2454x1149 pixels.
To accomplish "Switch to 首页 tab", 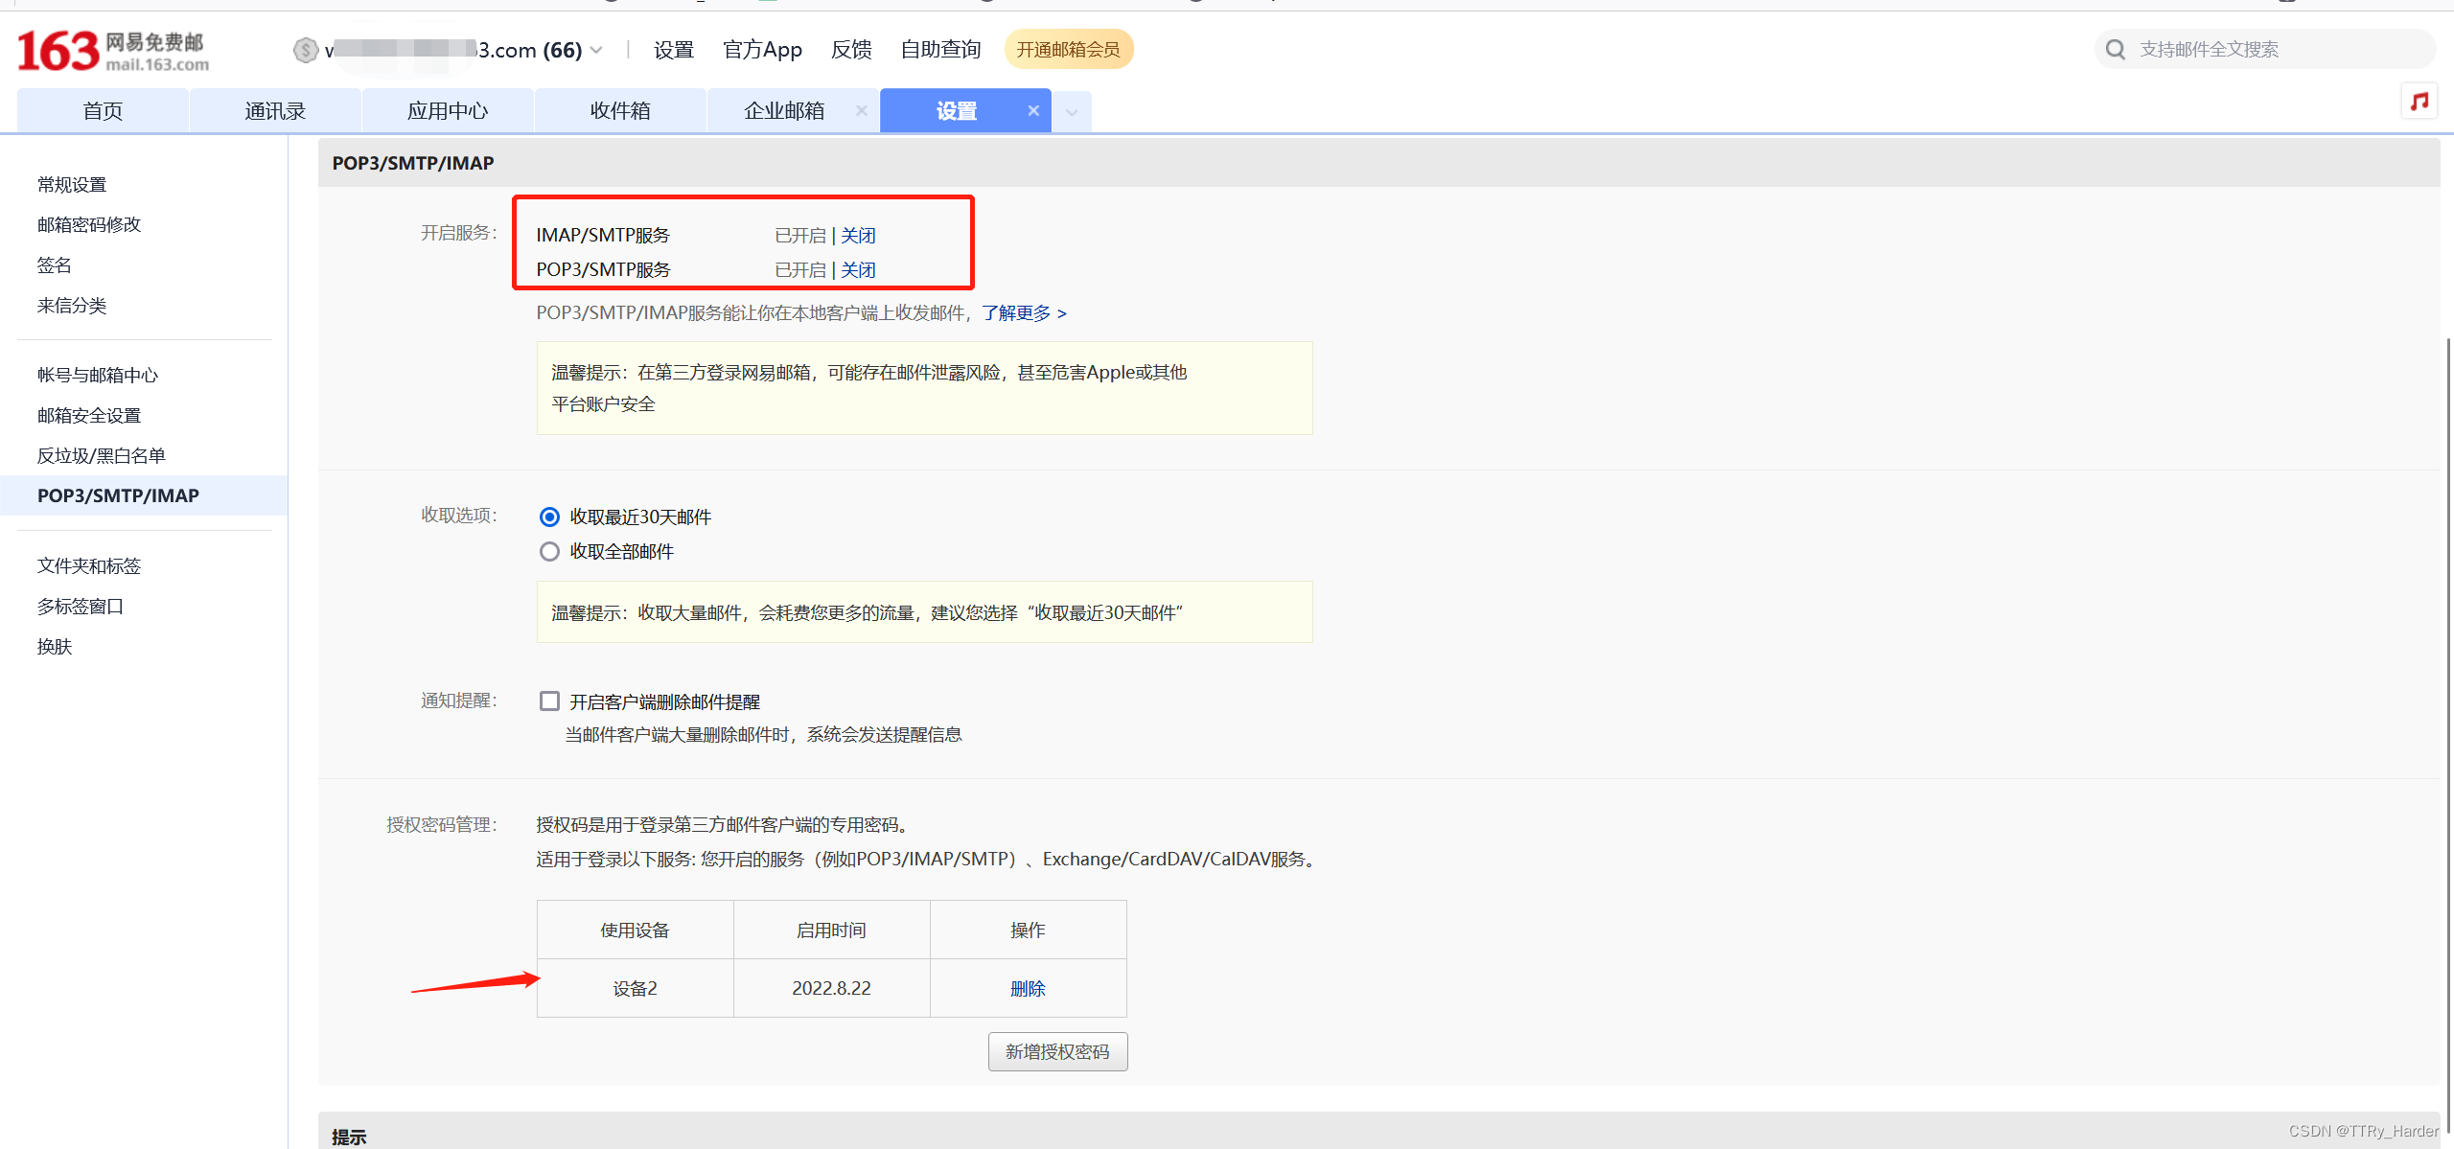I will tap(103, 111).
